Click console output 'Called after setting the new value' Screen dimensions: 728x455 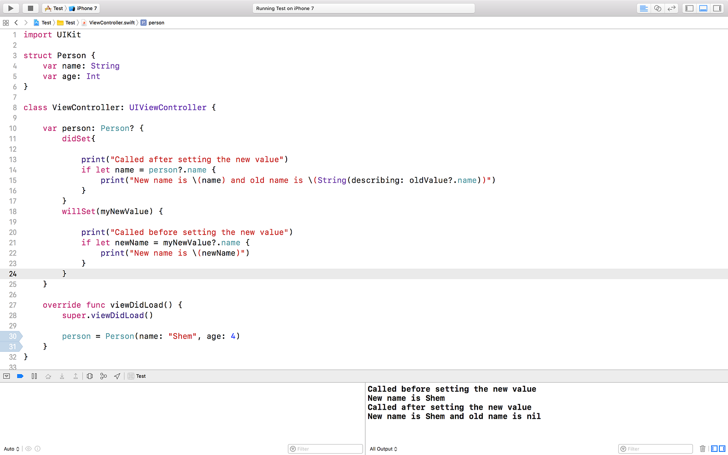pyautogui.click(x=450, y=407)
